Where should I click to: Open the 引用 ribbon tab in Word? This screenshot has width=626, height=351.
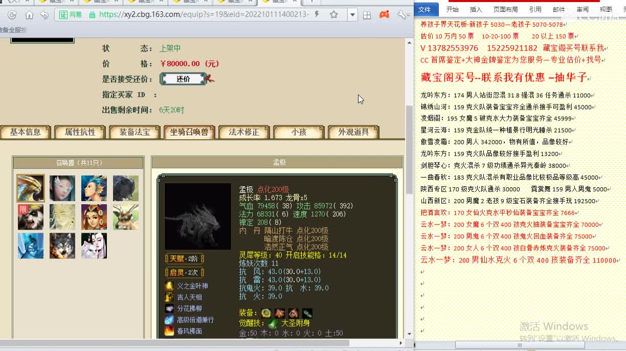535,9
